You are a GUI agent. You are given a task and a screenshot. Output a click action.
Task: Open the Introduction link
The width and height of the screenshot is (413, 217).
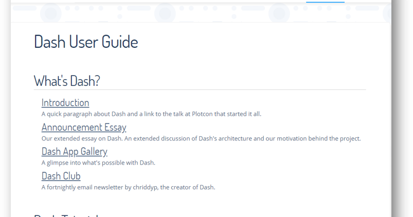(x=65, y=103)
